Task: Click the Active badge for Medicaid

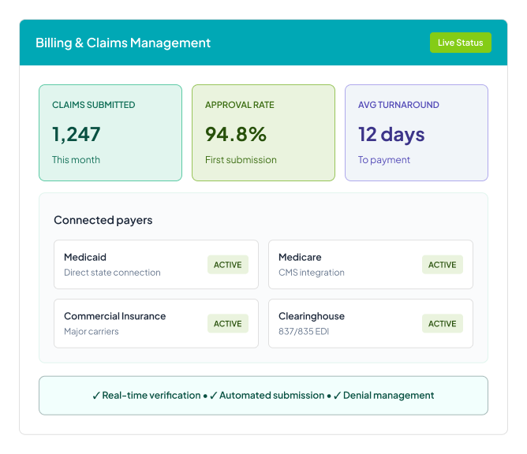Action: click(228, 265)
